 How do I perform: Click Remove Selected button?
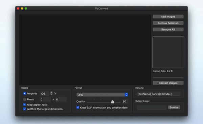coord(168,23)
